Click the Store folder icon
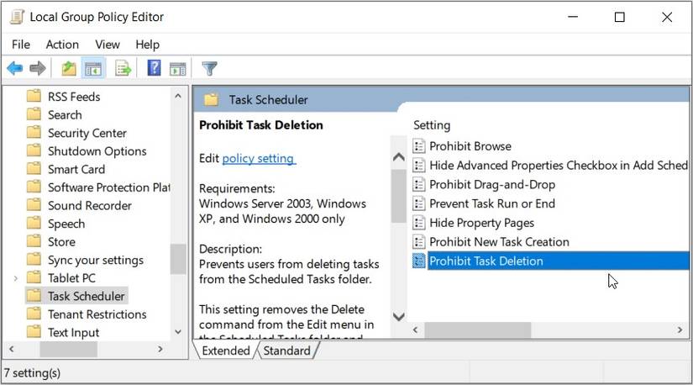The width and height of the screenshot is (693, 385). [34, 241]
